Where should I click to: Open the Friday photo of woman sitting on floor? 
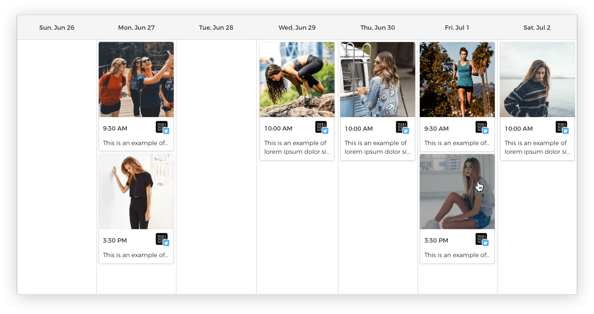pos(457,192)
